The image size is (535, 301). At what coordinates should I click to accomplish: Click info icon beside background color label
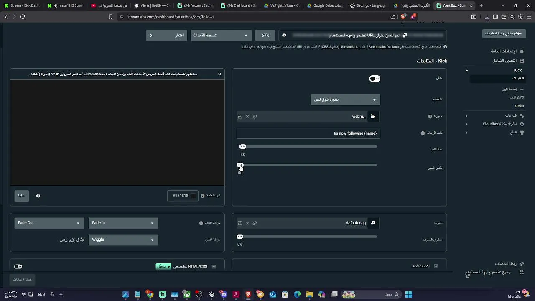[x=202, y=196]
